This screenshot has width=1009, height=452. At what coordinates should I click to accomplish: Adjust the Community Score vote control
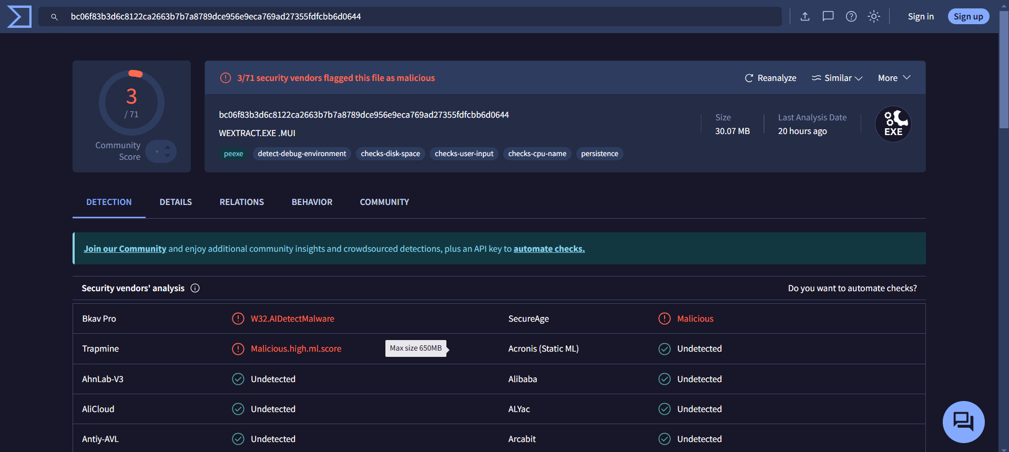click(x=161, y=151)
